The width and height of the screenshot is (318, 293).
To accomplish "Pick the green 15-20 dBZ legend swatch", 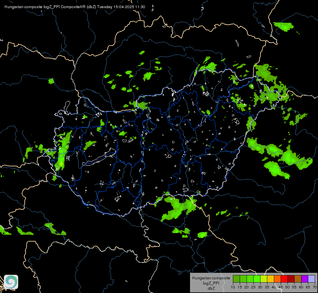I will click(x=243, y=279).
